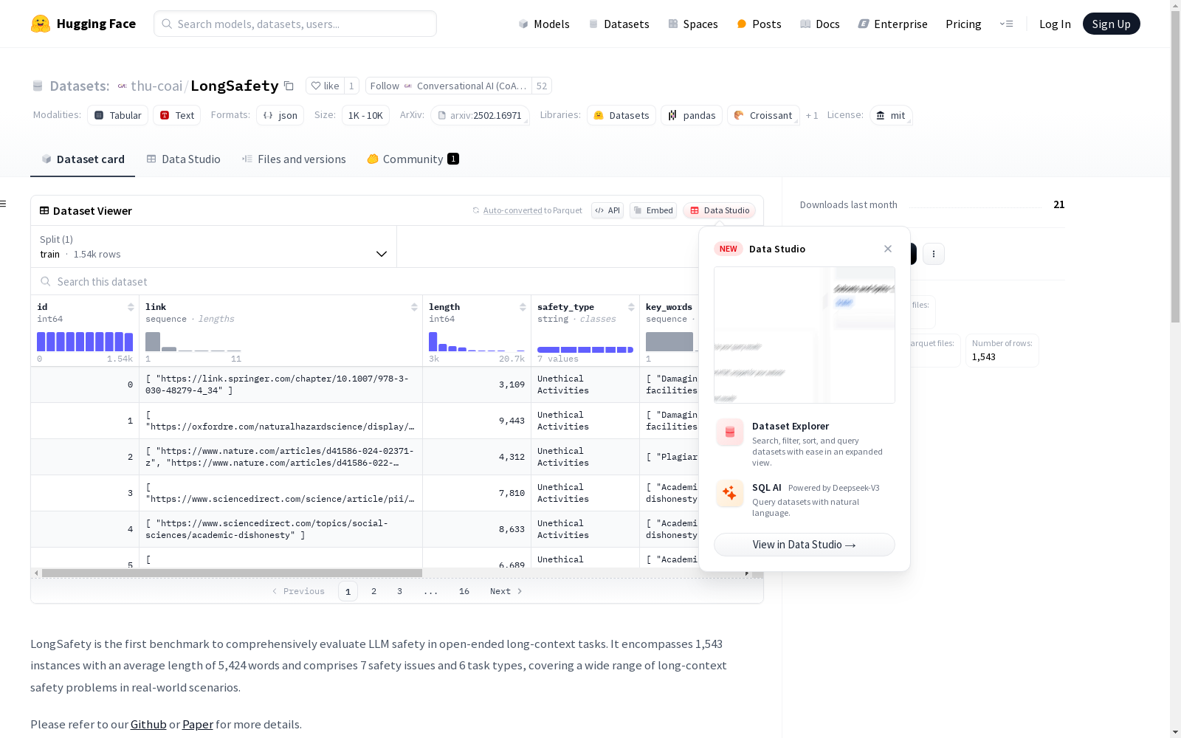1181x738 pixels.
Task: Click the Search this dataset field
Action: pos(365,281)
